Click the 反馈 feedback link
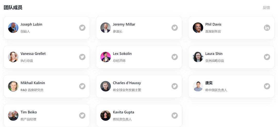Screen dimensions: 278x127 (x=266, y=7)
